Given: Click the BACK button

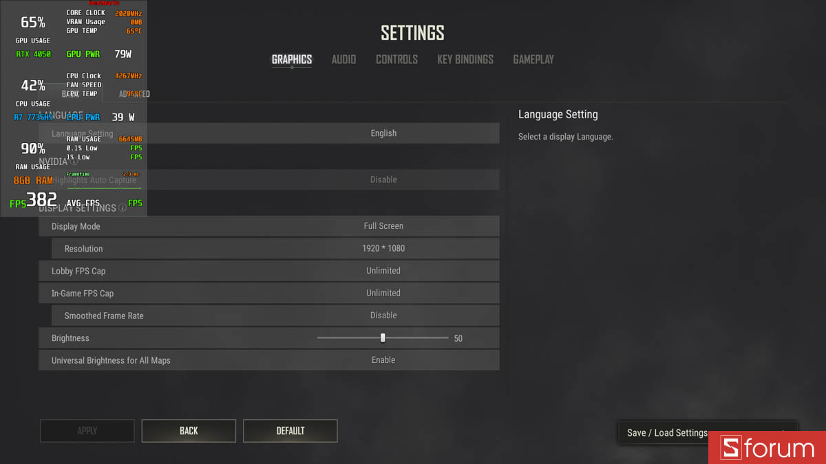Looking at the screenshot, I should point(188,430).
